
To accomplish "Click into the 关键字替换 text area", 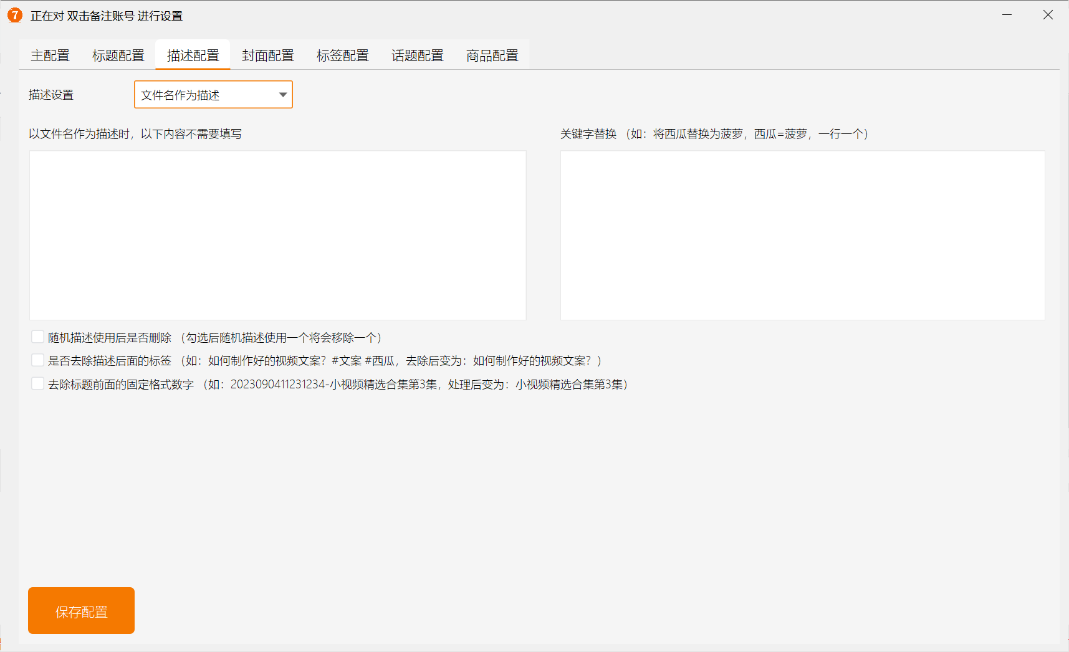I will [x=802, y=235].
